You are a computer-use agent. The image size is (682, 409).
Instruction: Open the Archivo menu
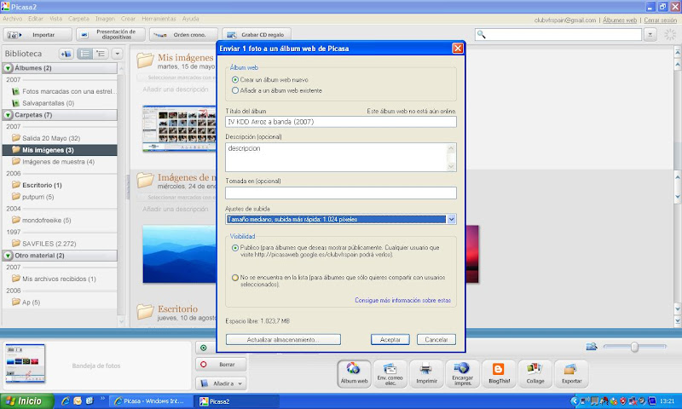pyautogui.click(x=13, y=19)
